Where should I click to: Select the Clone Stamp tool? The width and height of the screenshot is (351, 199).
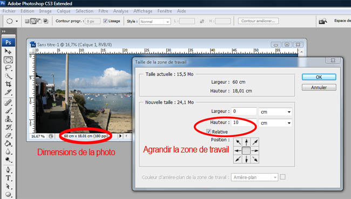tap(8, 119)
